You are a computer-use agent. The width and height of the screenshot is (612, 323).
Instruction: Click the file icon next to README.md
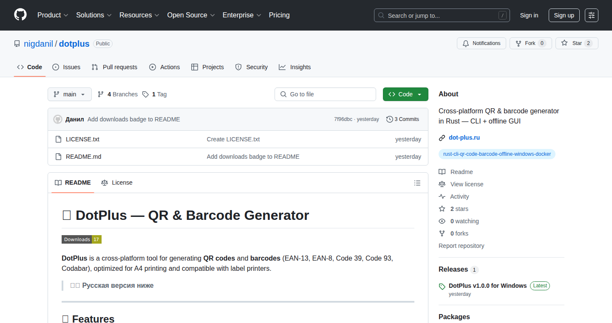point(59,157)
